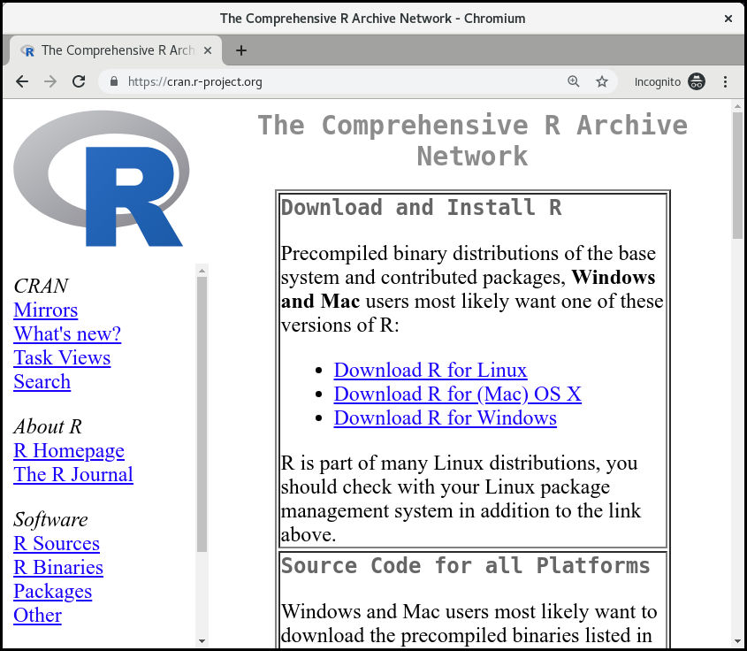
Task: Open the Mirrors link
Action: pos(46,310)
